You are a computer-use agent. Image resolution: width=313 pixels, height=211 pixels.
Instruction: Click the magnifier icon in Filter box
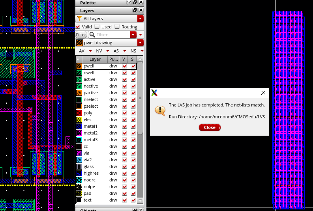tap(92, 35)
